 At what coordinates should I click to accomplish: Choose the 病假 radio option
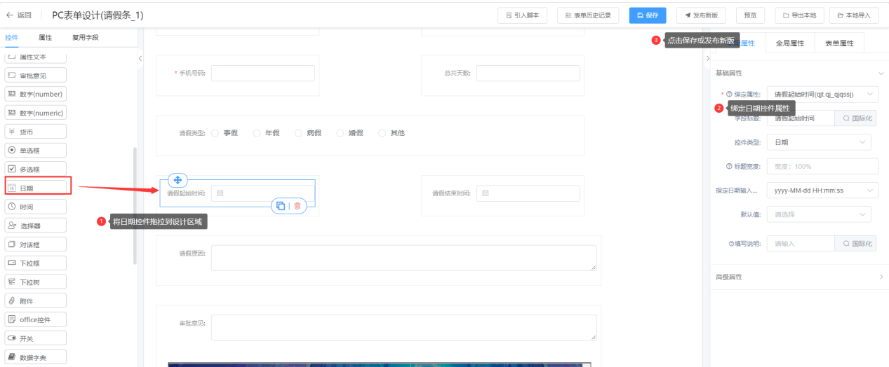pyautogui.click(x=299, y=133)
